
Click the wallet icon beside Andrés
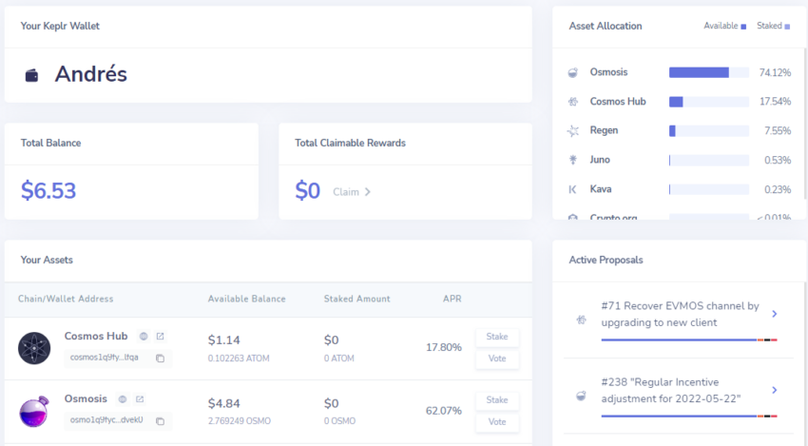pos(32,75)
